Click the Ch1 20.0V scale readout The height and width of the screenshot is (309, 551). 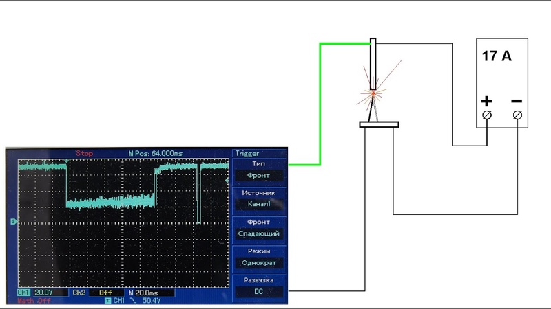pos(43,293)
